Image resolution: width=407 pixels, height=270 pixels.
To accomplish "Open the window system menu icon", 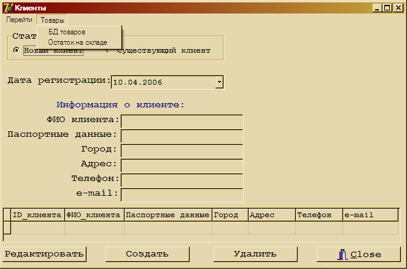I will (x=8, y=8).
